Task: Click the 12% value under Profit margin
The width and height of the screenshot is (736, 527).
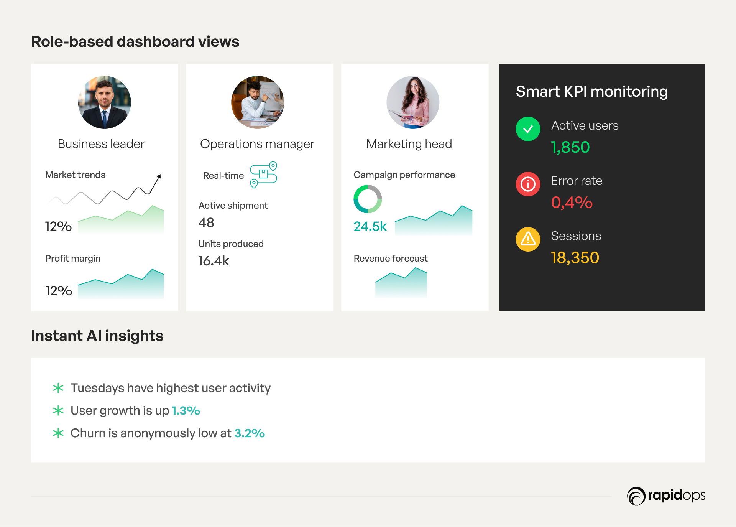Action: pyautogui.click(x=59, y=291)
